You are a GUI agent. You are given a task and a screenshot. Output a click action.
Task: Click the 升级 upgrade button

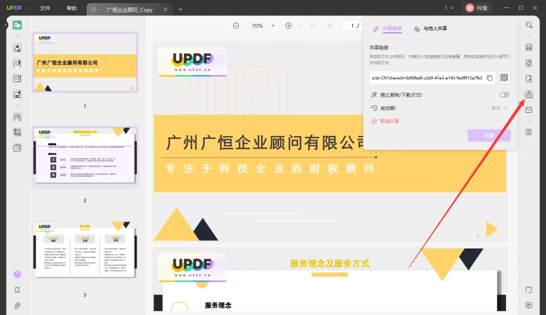[477, 7]
